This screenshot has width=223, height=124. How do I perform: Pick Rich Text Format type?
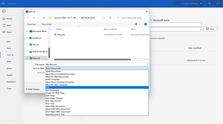[97, 101]
